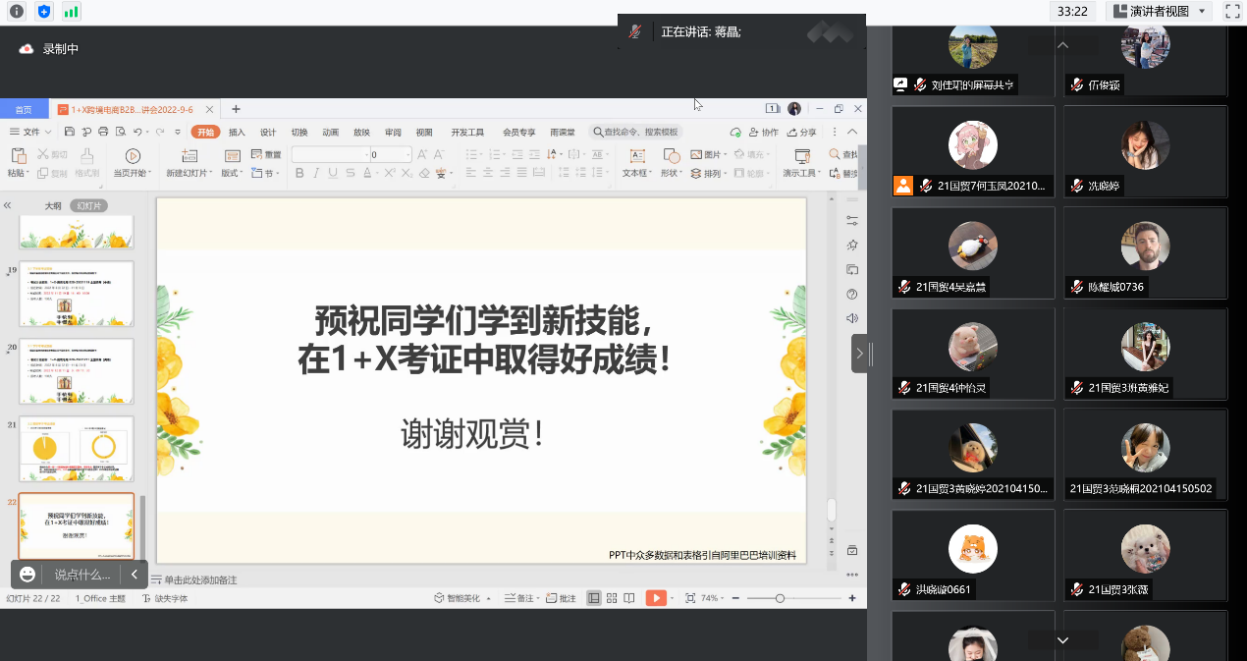Screen dimensions: 1247x661
Task: Click the blue security shield icon
Action: [x=43, y=12]
